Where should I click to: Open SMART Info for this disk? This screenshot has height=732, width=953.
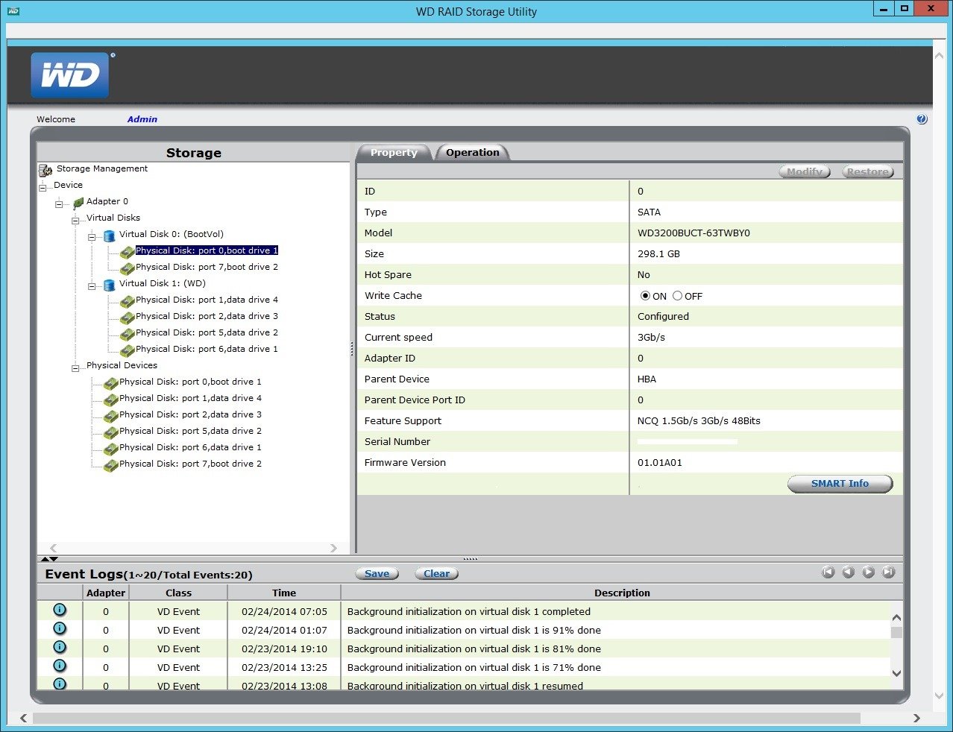pos(840,484)
